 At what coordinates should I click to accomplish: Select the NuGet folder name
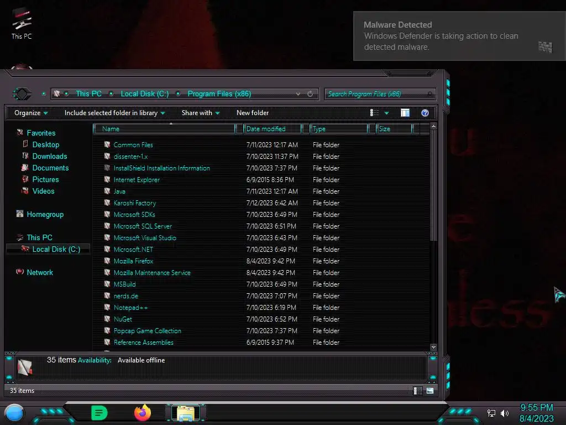pyautogui.click(x=123, y=319)
